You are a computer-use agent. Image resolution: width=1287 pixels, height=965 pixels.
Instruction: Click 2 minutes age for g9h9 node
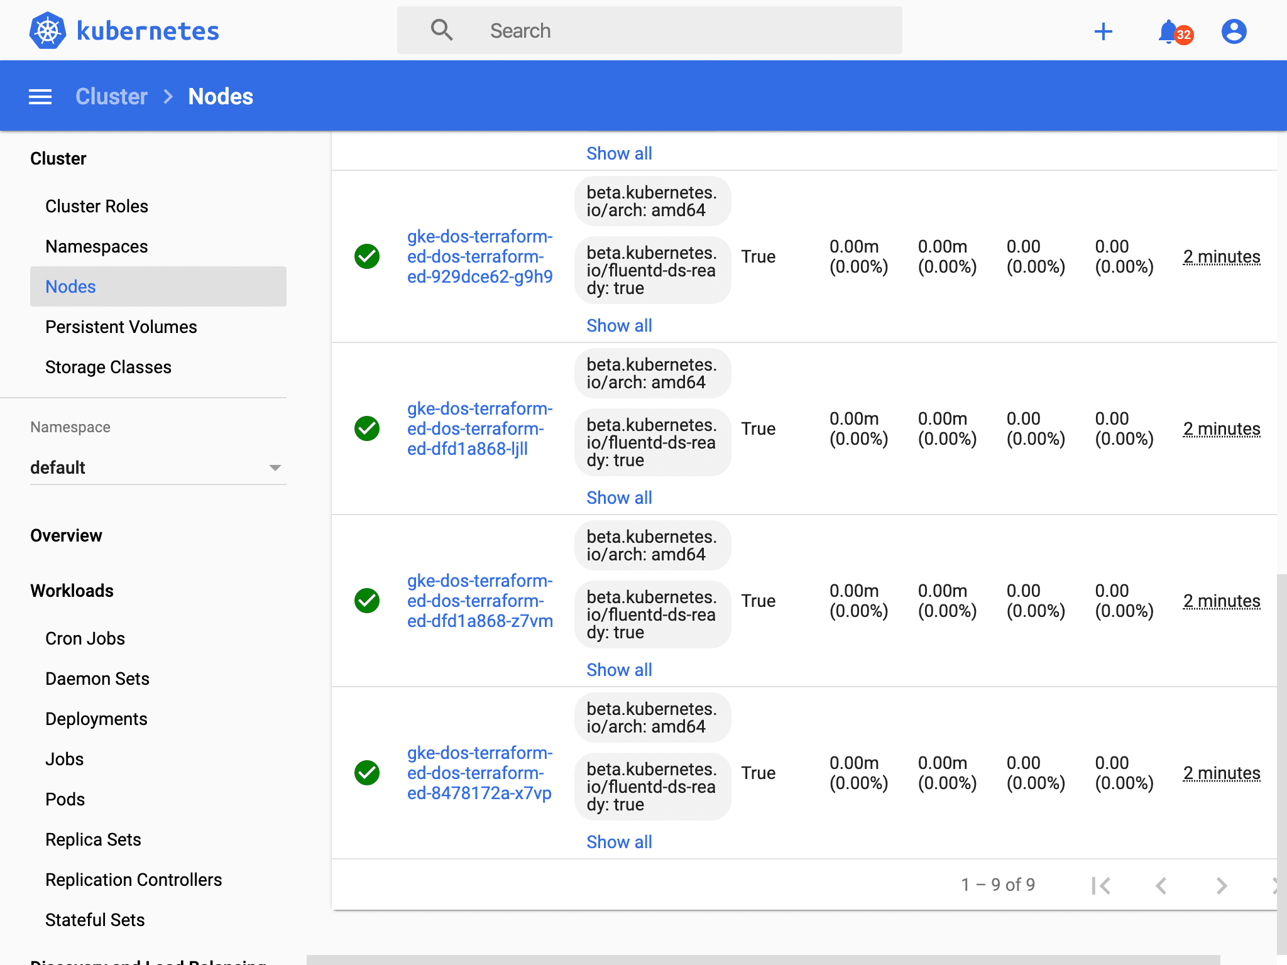click(x=1222, y=256)
